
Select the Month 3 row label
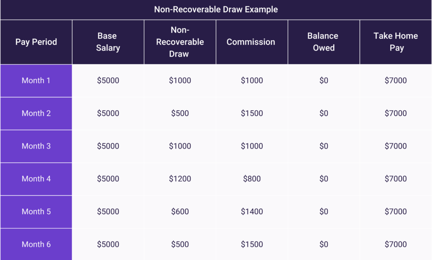coord(36,146)
